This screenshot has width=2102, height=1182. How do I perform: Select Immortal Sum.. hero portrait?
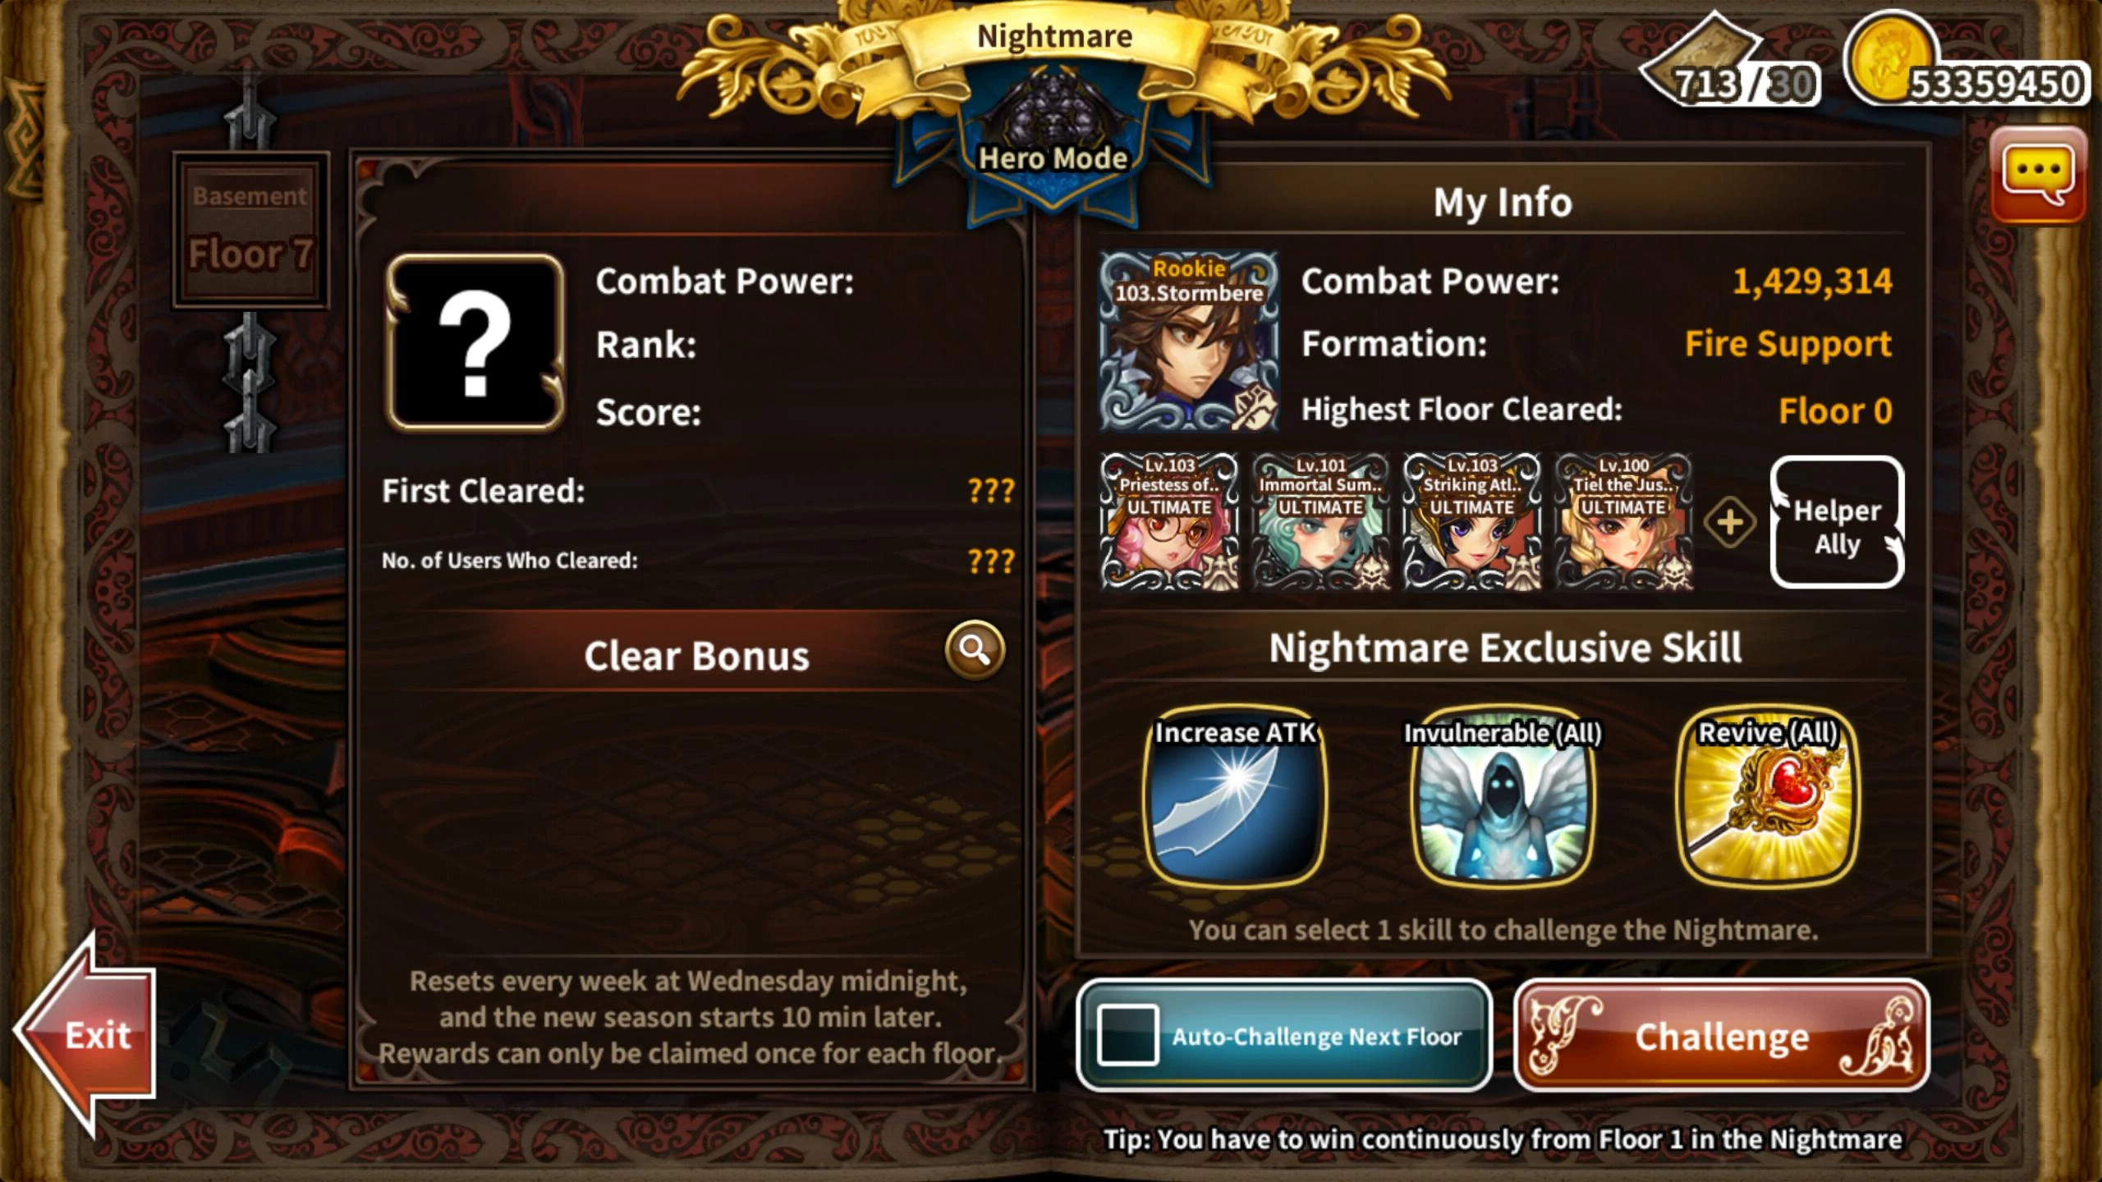(1320, 521)
